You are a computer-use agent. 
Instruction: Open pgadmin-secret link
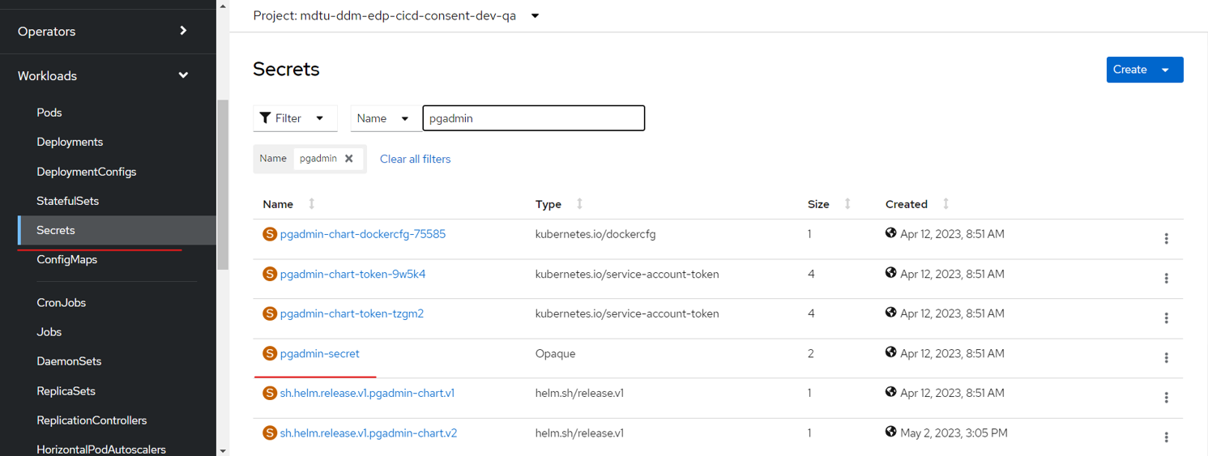(x=320, y=353)
